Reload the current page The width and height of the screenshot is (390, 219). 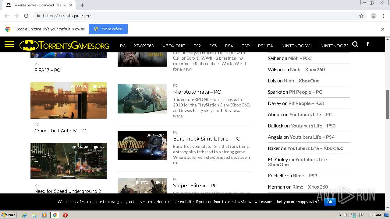click(26, 16)
